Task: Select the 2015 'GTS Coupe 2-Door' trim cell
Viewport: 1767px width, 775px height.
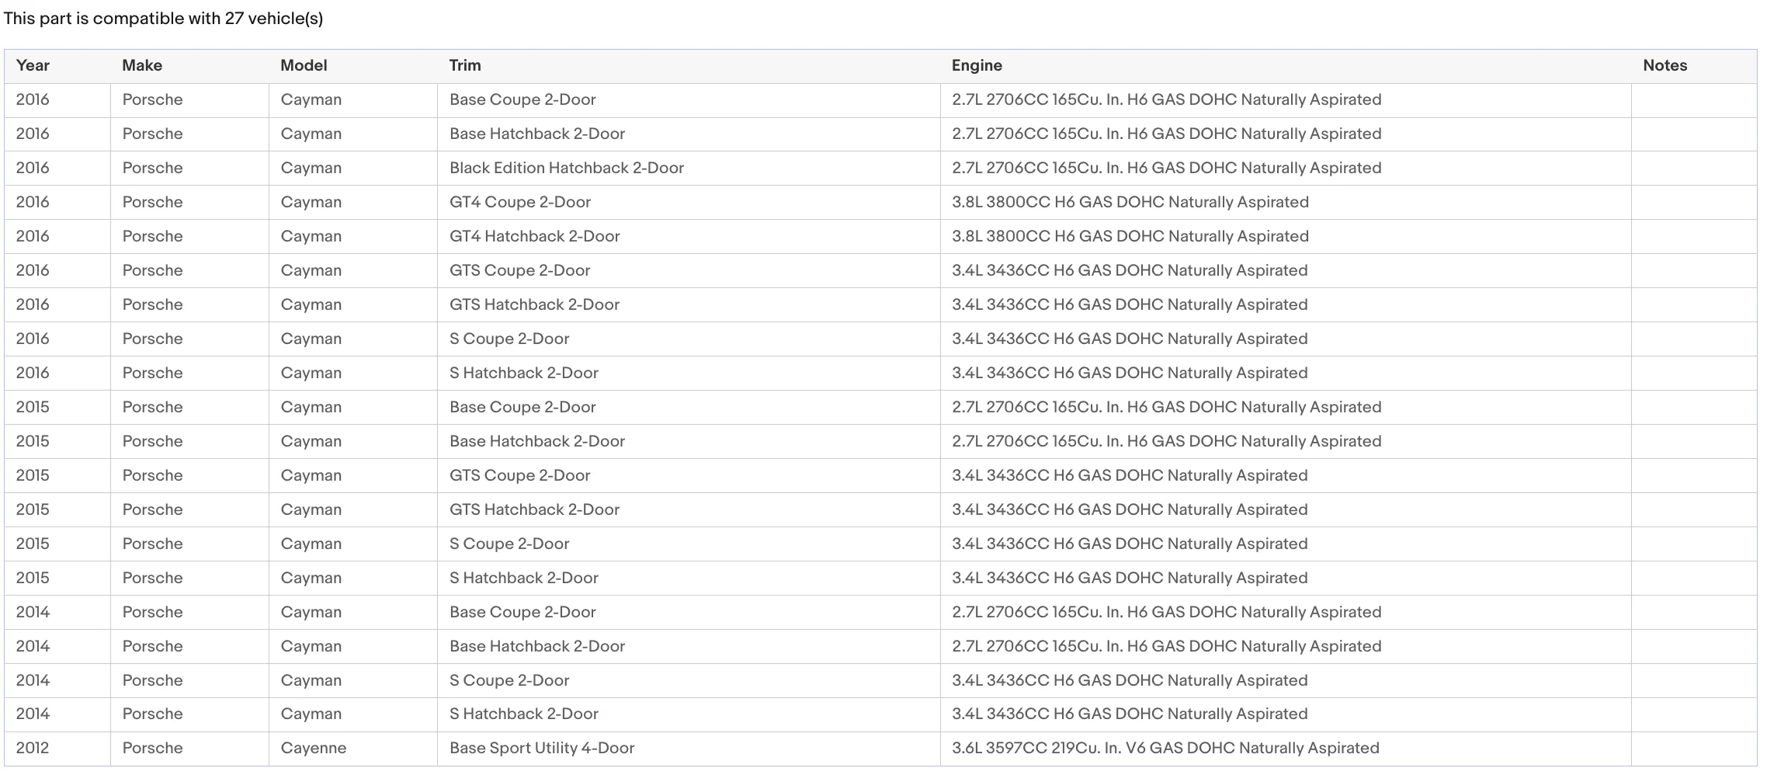Action: (x=689, y=475)
